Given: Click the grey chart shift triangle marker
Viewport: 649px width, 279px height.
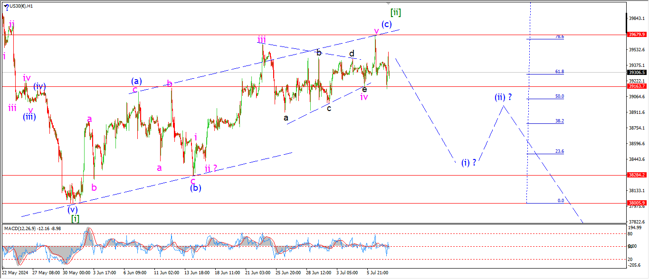Looking at the screenshot, I should pos(389,4).
